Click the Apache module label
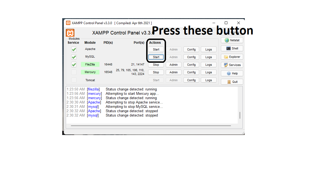The height and width of the screenshot is (176, 313). pos(90,49)
